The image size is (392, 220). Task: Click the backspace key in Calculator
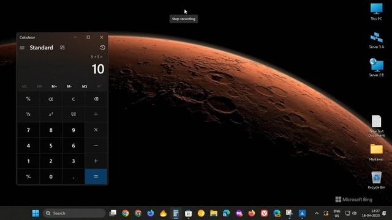pos(96,99)
